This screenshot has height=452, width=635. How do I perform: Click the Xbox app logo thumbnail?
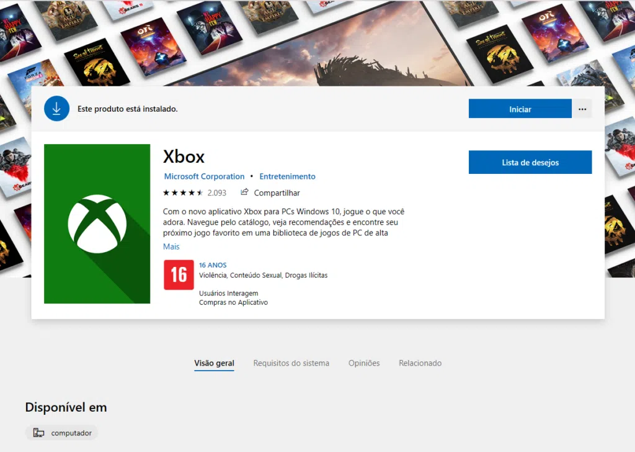tap(97, 224)
